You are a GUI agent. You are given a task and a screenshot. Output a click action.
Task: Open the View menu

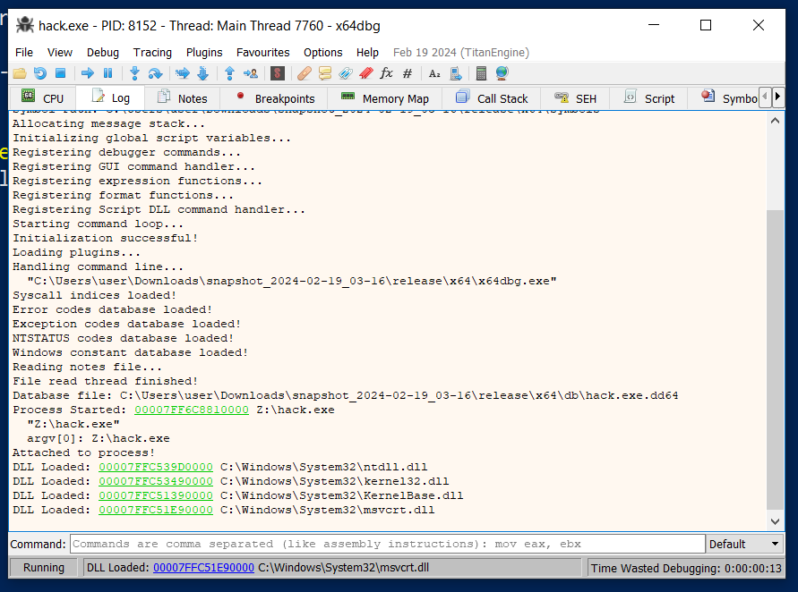59,53
